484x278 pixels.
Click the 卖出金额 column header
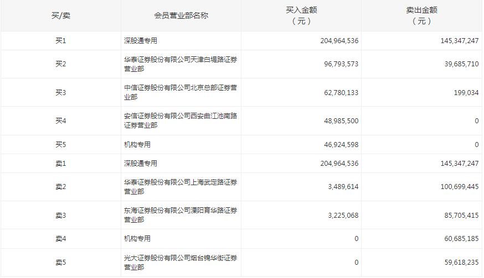[421, 15]
